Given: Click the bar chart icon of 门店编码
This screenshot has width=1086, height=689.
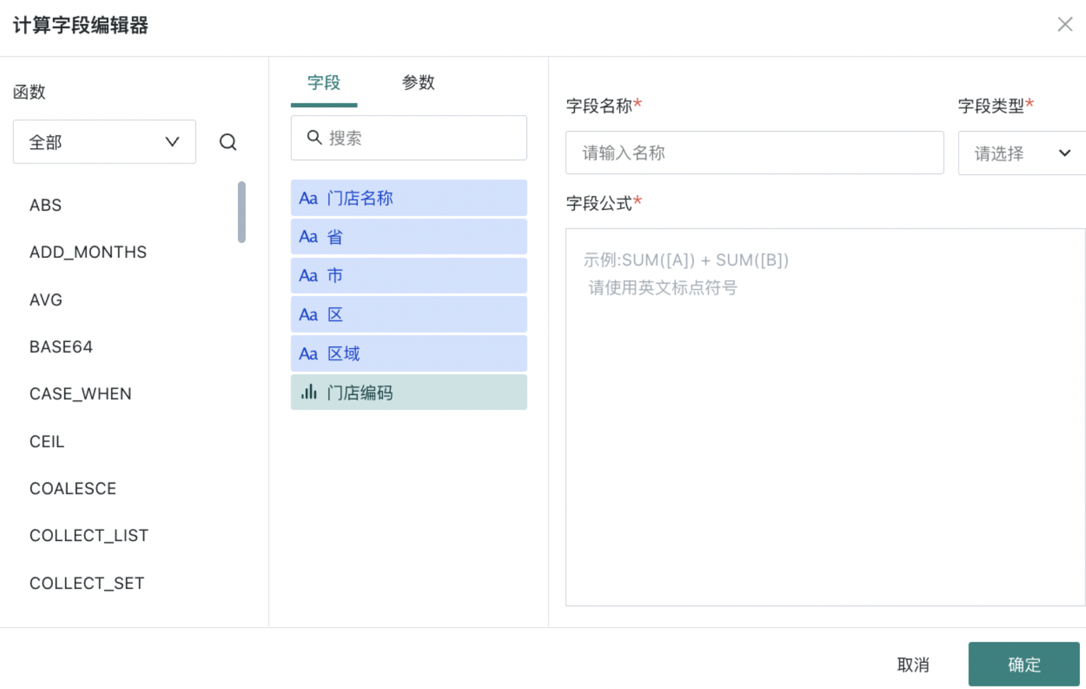Looking at the screenshot, I should click(309, 392).
